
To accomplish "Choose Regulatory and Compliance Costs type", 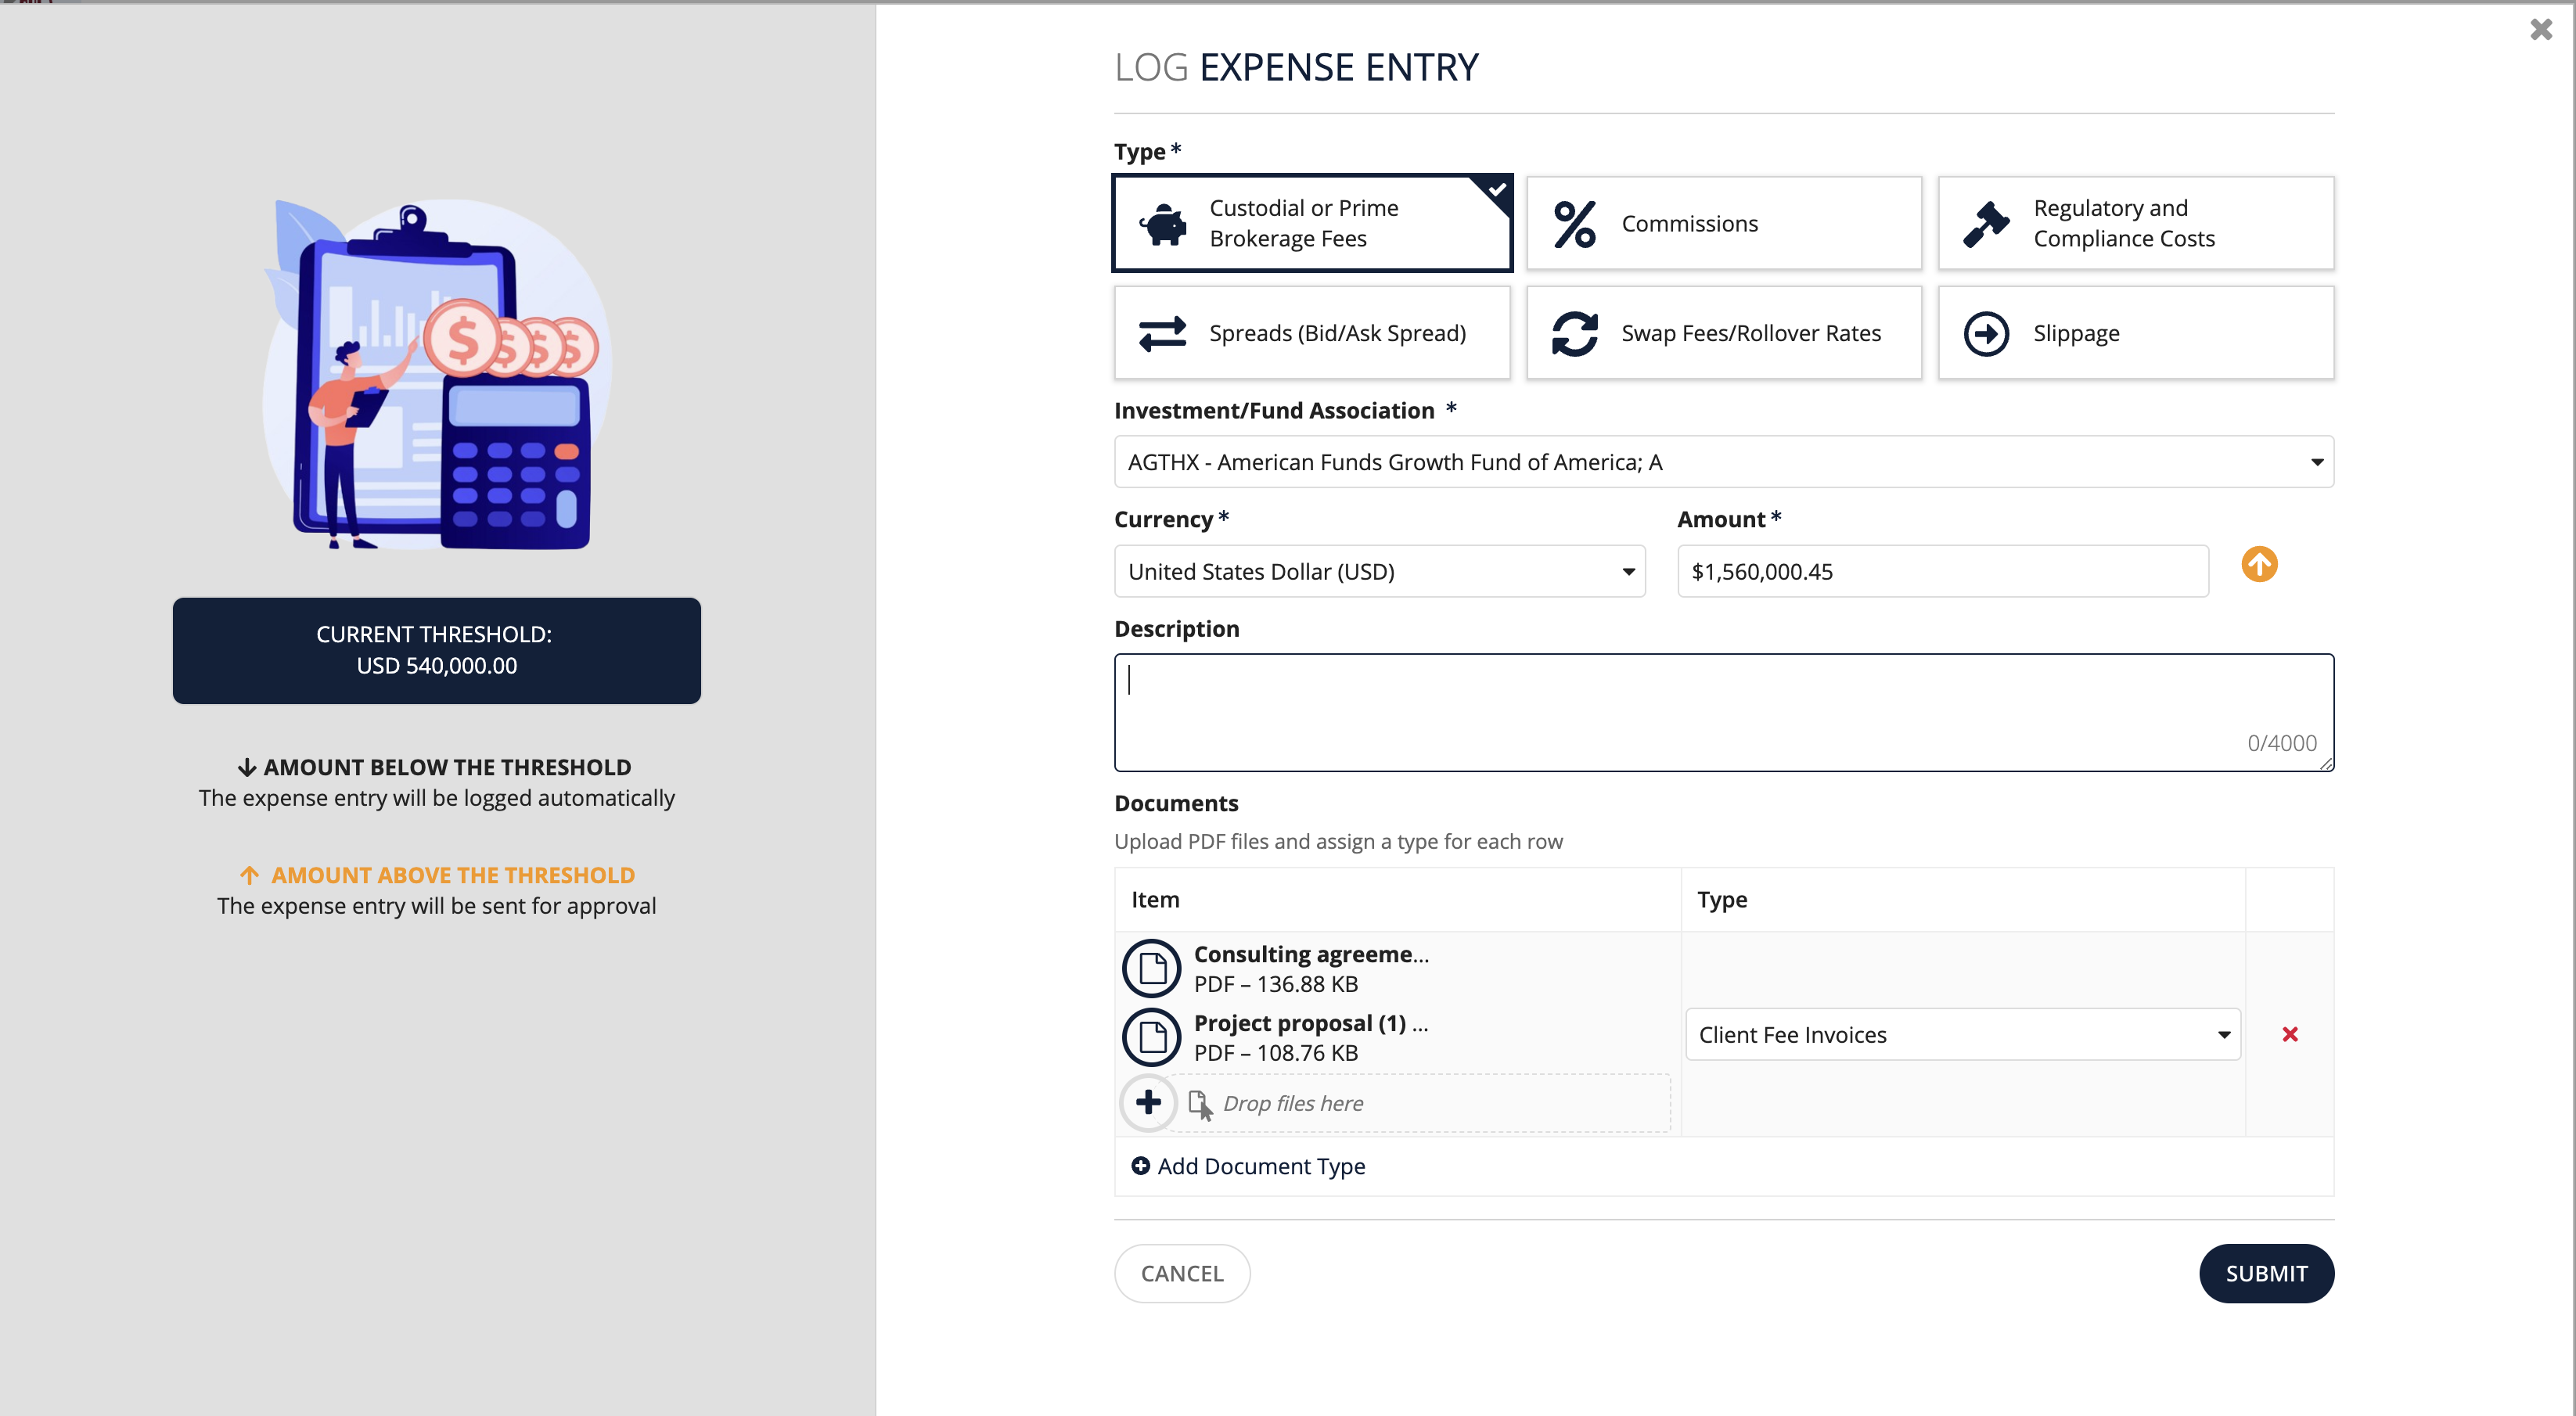I will pyautogui.click(x=2136, y=223).
